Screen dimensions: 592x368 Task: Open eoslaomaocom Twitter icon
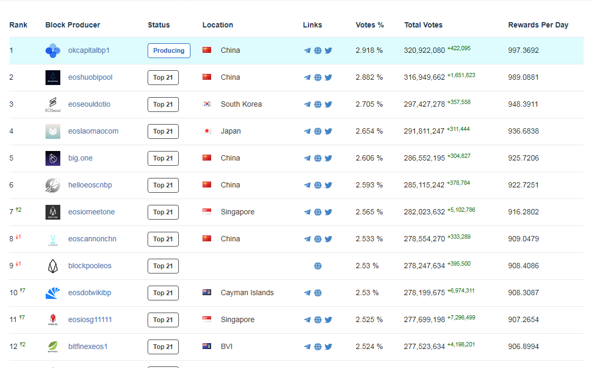coord(329,131)
